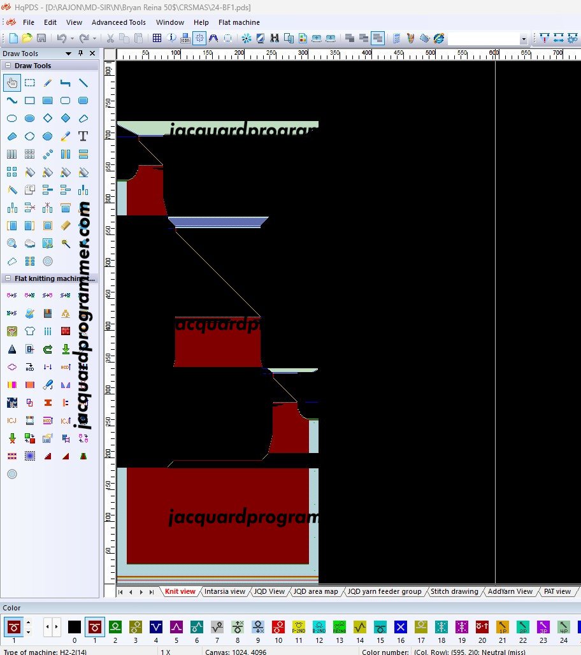Screen dimensions: 581x655
Task: Select color swatch number 16
Action: point(400,627)
